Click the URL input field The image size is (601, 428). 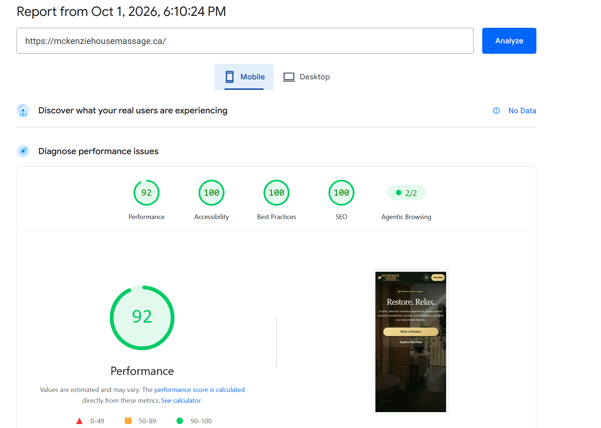(x=245, y=41)
